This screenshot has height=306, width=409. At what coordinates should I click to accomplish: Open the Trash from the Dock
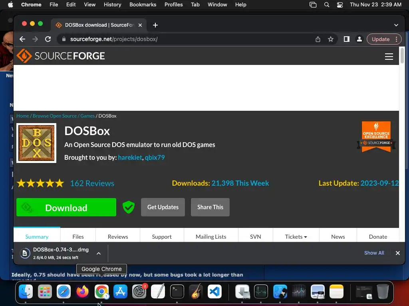click(383, 291)
